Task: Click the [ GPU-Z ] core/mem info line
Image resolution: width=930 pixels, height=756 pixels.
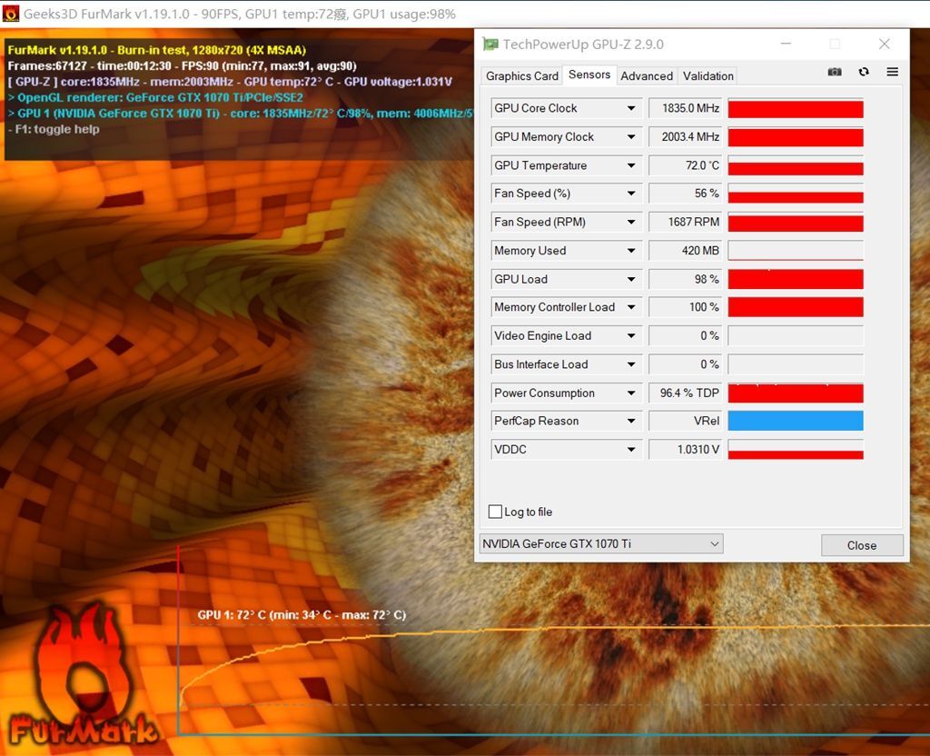Action: point(230,82)
